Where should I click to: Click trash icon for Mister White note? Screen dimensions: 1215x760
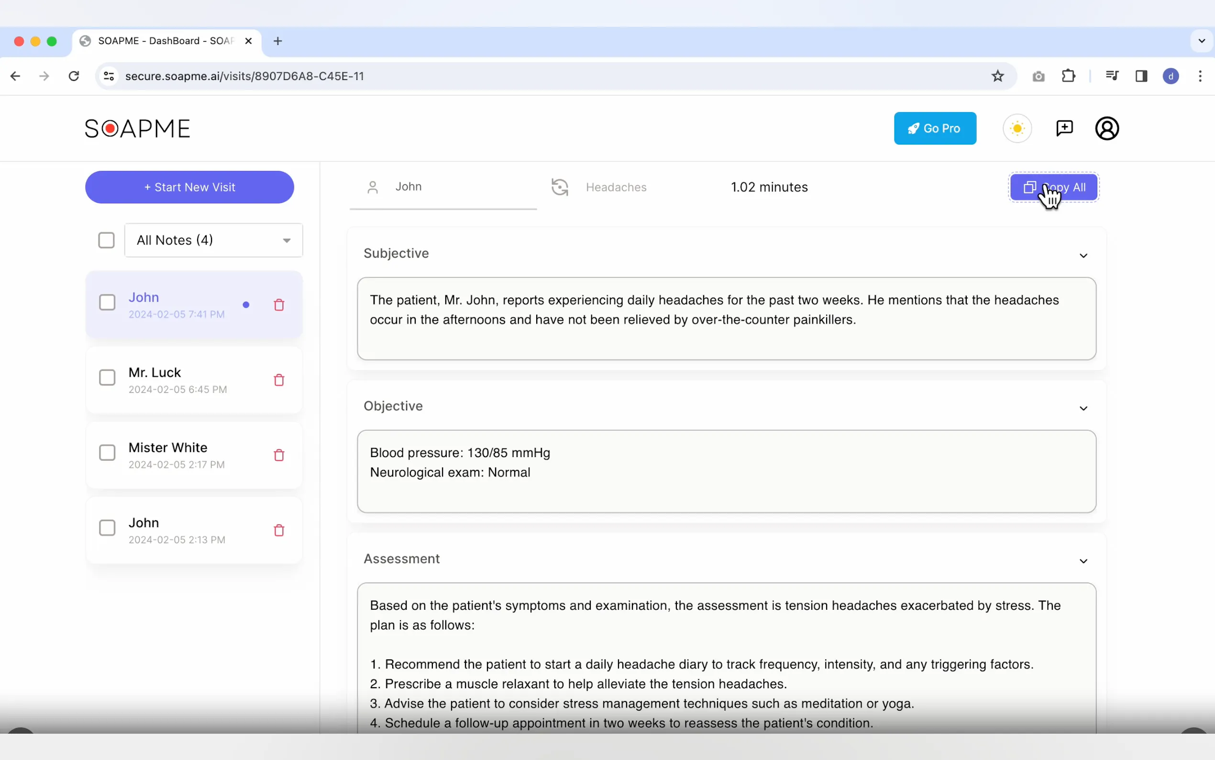279,455
